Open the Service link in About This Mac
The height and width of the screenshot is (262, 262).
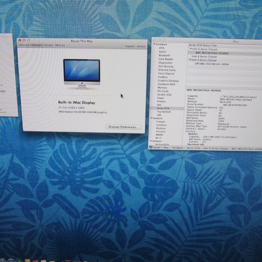[x=141, y=47]
